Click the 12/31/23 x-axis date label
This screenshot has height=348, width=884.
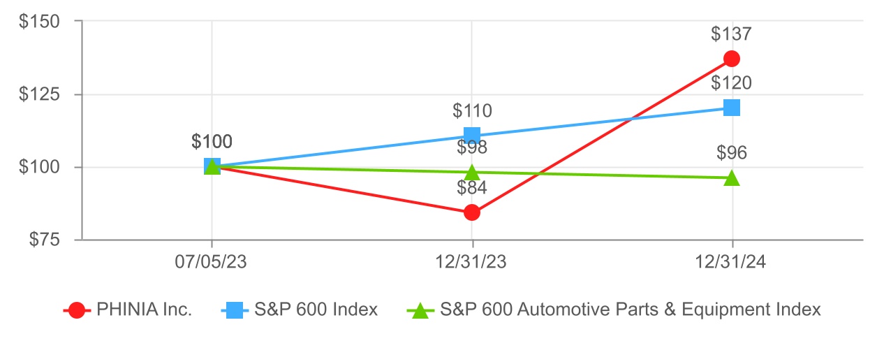tap(472, 262)
